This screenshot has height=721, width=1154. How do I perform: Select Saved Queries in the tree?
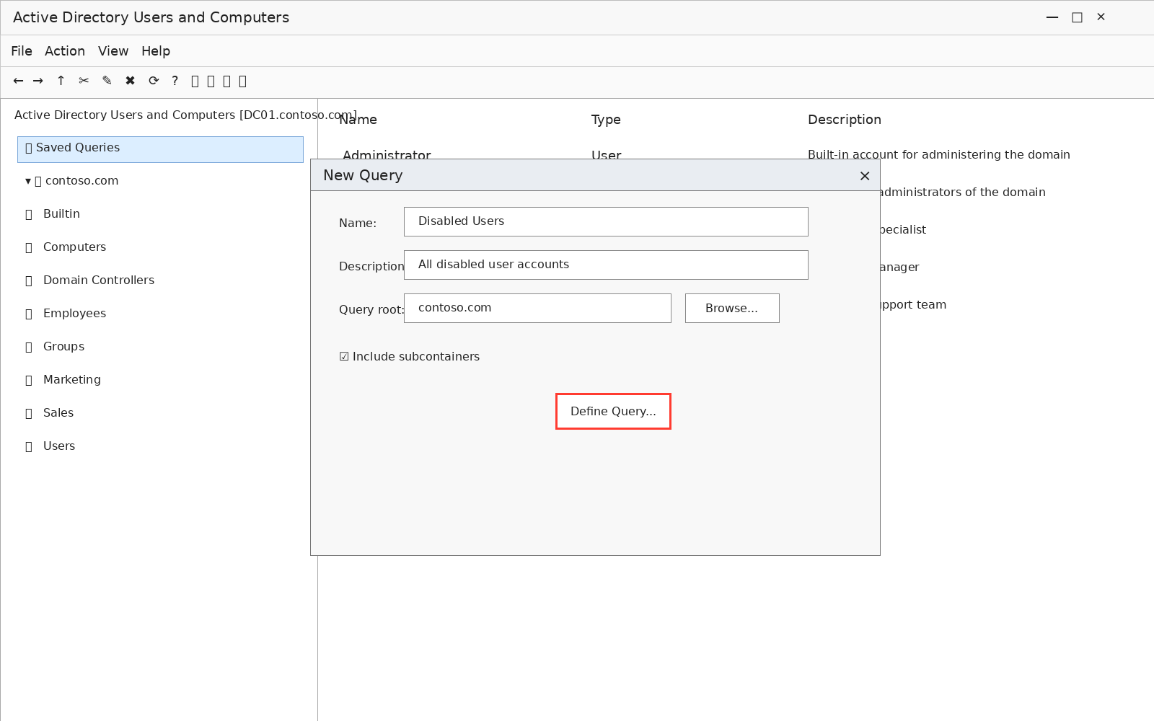tap(160, 149)
